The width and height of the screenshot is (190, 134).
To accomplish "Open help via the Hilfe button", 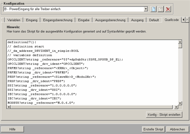I will tap(12, 129).
